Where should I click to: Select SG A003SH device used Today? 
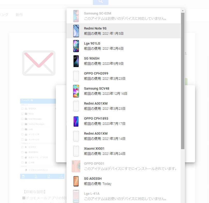pyautogui.click(x=123, y=181)
